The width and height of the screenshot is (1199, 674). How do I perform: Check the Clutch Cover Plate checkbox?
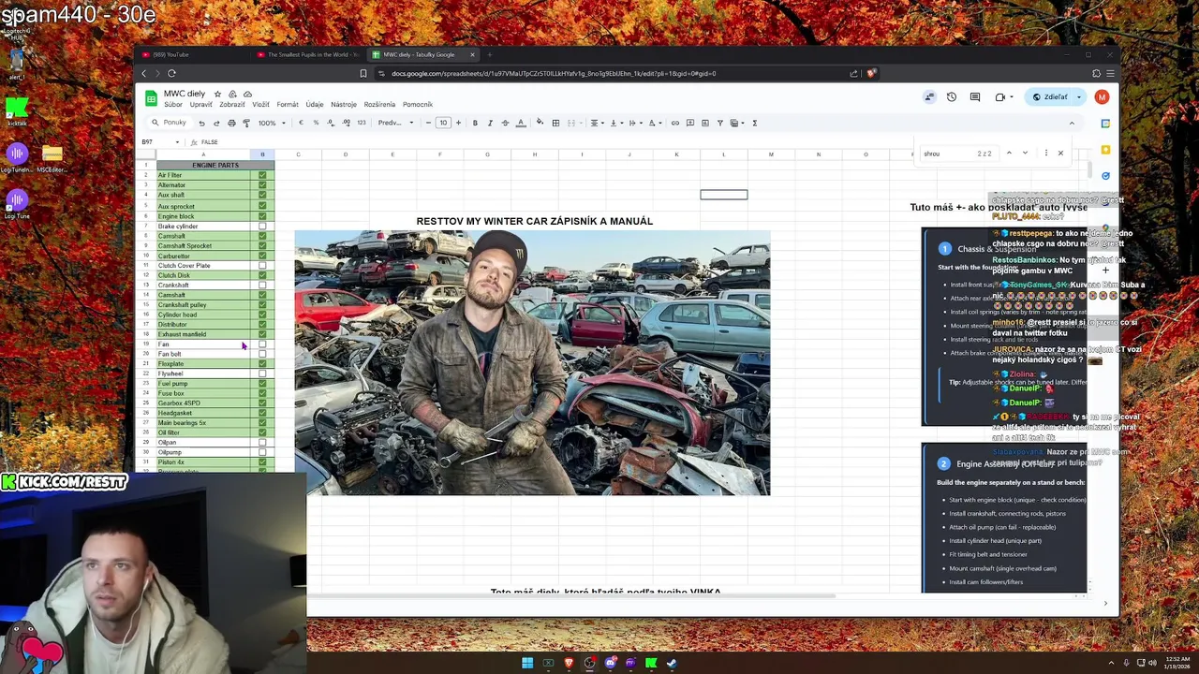tap(262, 266)
